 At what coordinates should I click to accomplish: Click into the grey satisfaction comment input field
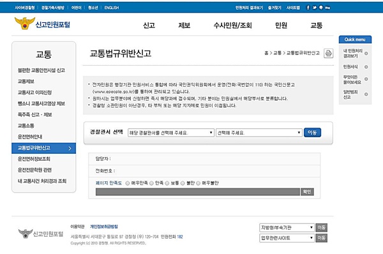coord(198,191)
